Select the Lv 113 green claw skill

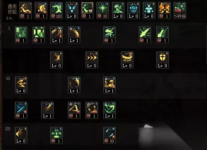tap(56, 8)
